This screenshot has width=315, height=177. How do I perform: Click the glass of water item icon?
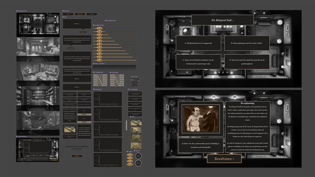point(136,122)
